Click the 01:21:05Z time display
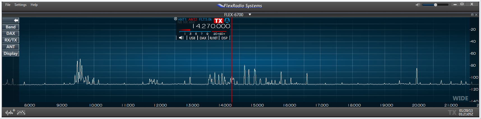481x119 pixels. 466,114
